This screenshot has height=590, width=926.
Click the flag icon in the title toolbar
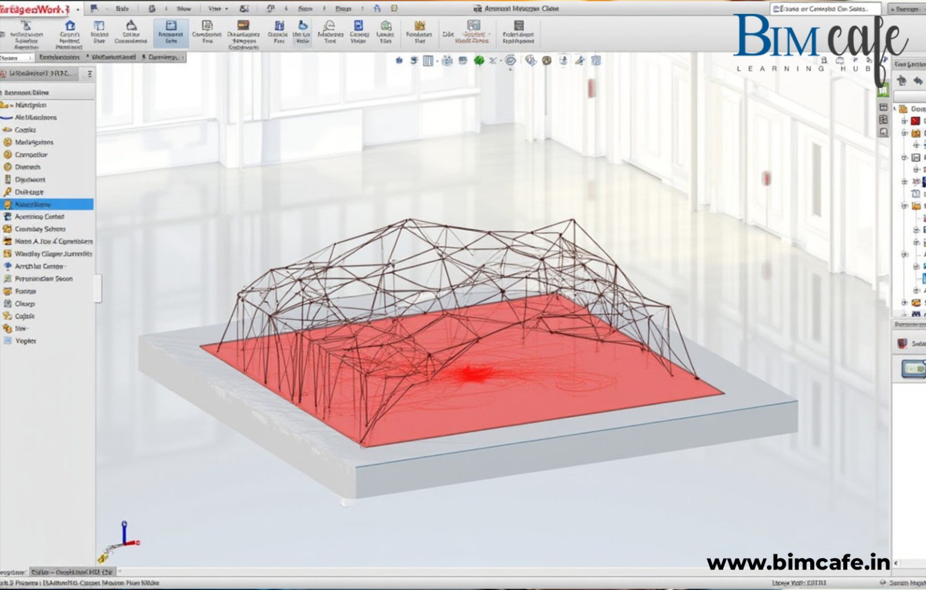[94, 8]
